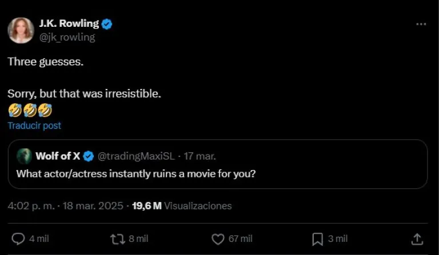This screenshot has height=255, width=439.
Task: Click the repost arrows icon
Action: tap(117, 238)
